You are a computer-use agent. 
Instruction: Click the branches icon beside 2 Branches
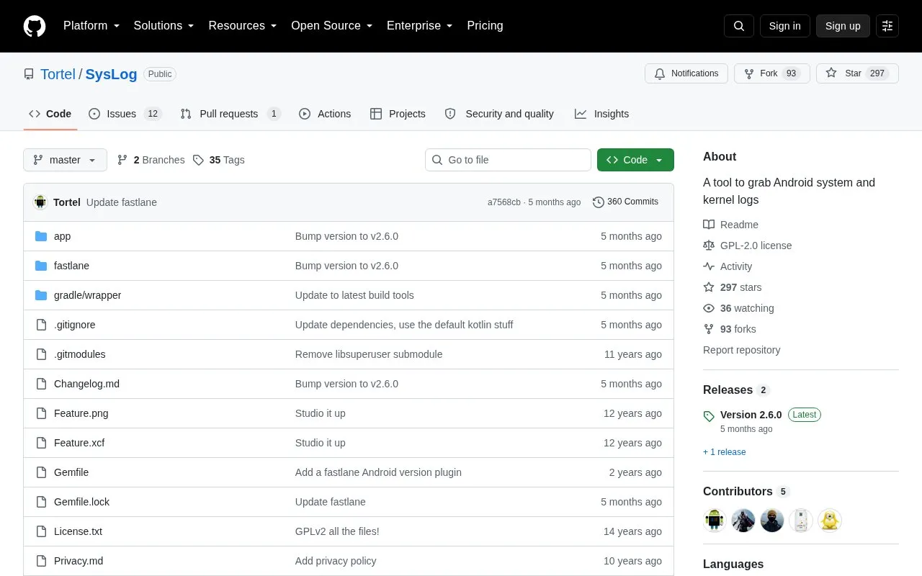coord(122,160)
